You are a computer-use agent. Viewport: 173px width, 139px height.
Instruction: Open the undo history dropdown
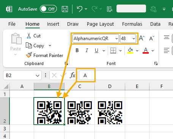pos(86,9)
